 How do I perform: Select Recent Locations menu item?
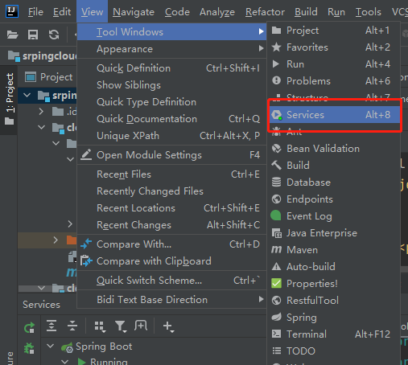pyautogui.click(x=171, y=208)
